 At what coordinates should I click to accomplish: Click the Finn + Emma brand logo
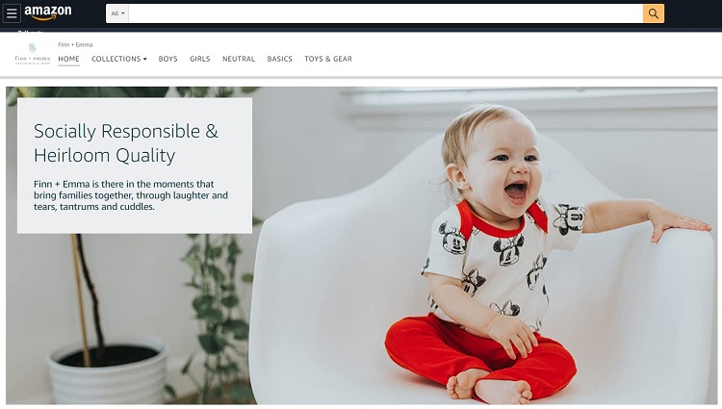(32, 54)
